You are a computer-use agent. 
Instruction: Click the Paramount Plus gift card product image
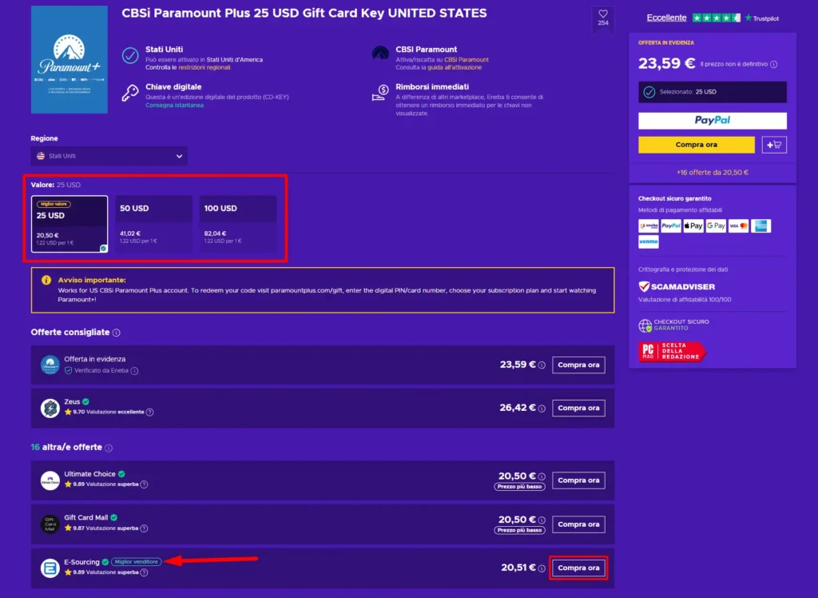69,59
